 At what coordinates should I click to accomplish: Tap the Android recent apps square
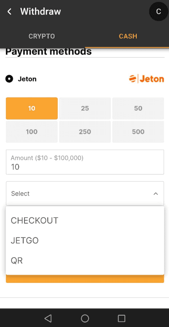coord(121,318)
